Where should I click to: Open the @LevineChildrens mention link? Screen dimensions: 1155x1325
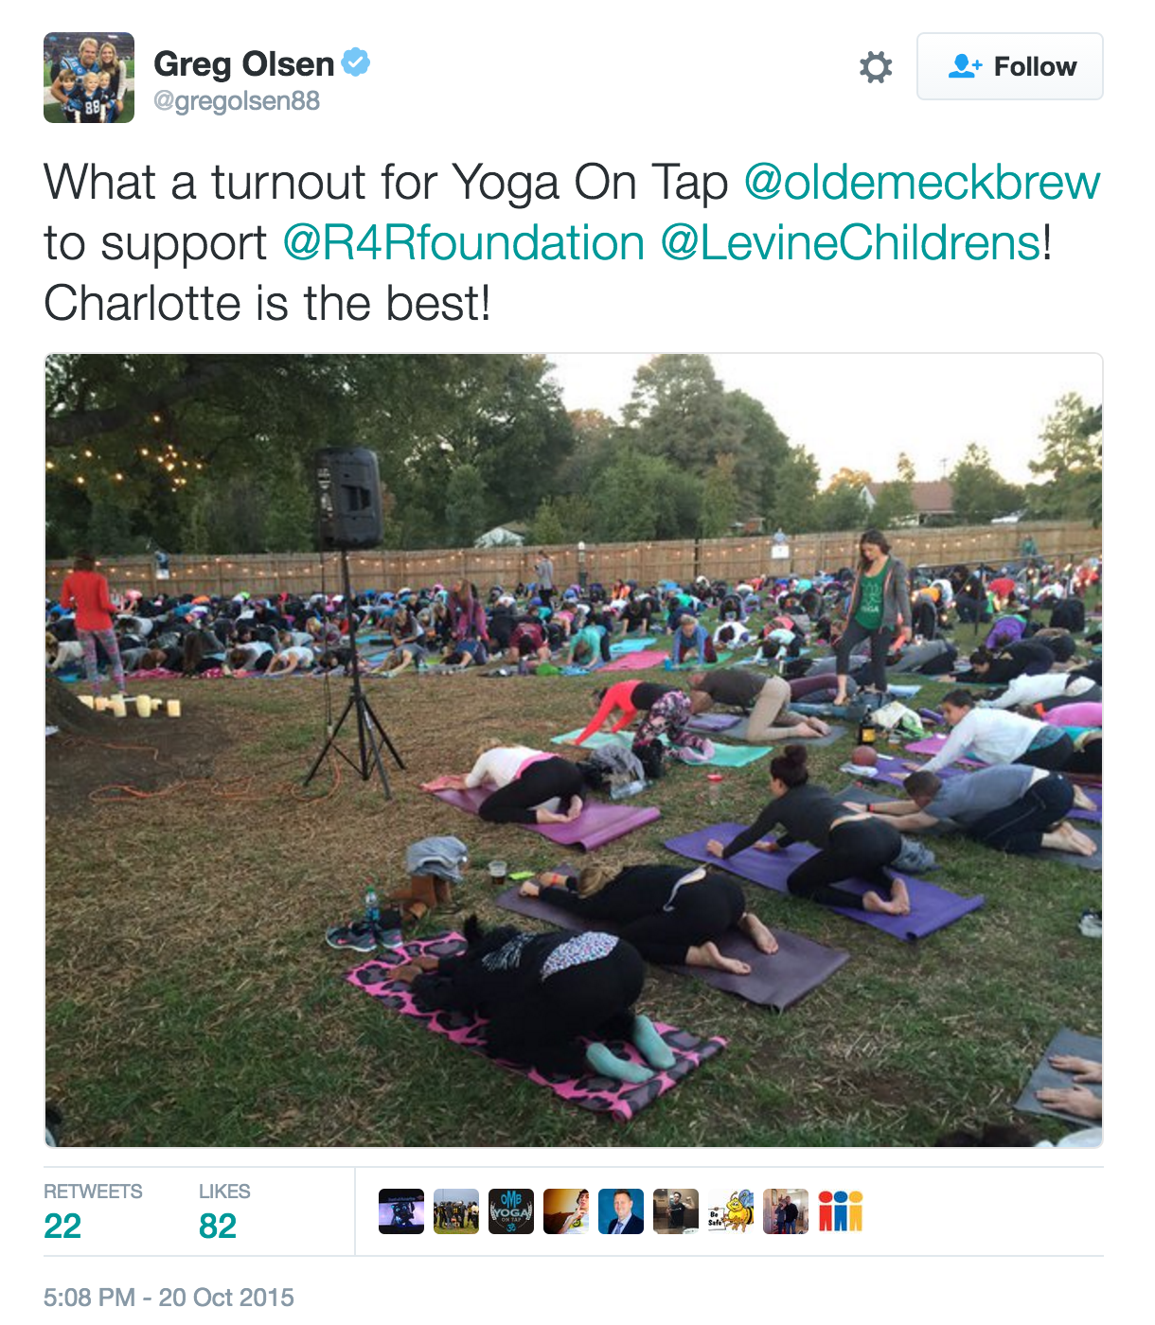click(x=851, y=243)
